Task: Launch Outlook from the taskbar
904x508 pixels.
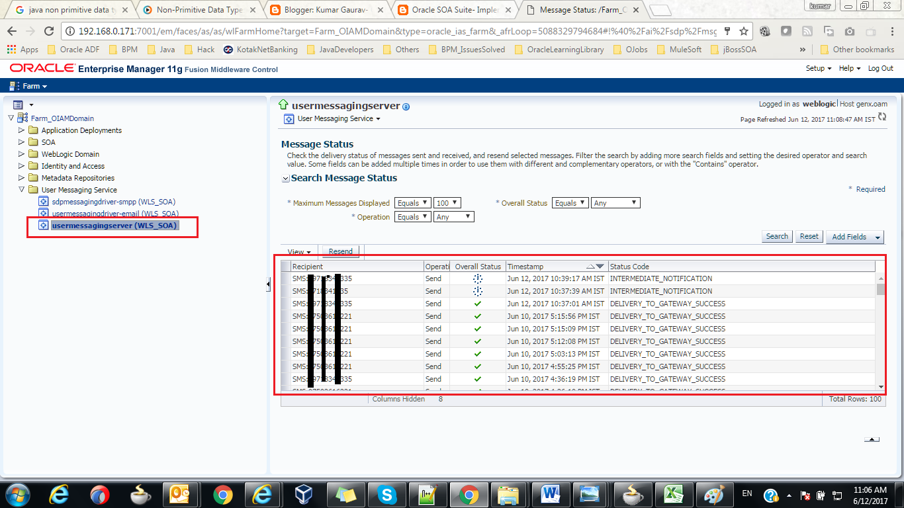Action: pos(180,494)
